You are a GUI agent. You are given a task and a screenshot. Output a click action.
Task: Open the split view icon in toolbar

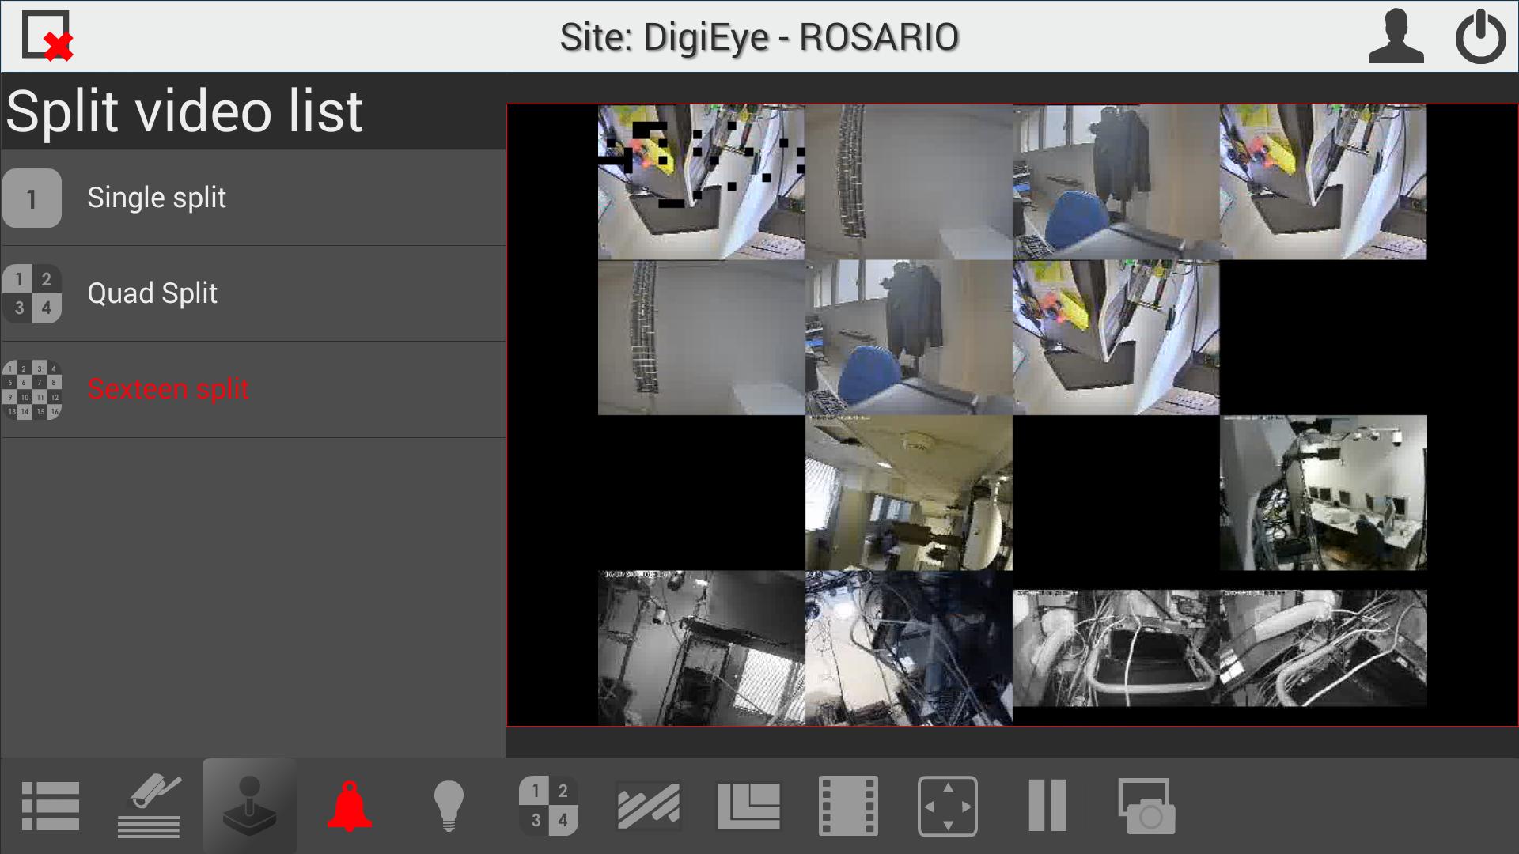click(548, 807)
